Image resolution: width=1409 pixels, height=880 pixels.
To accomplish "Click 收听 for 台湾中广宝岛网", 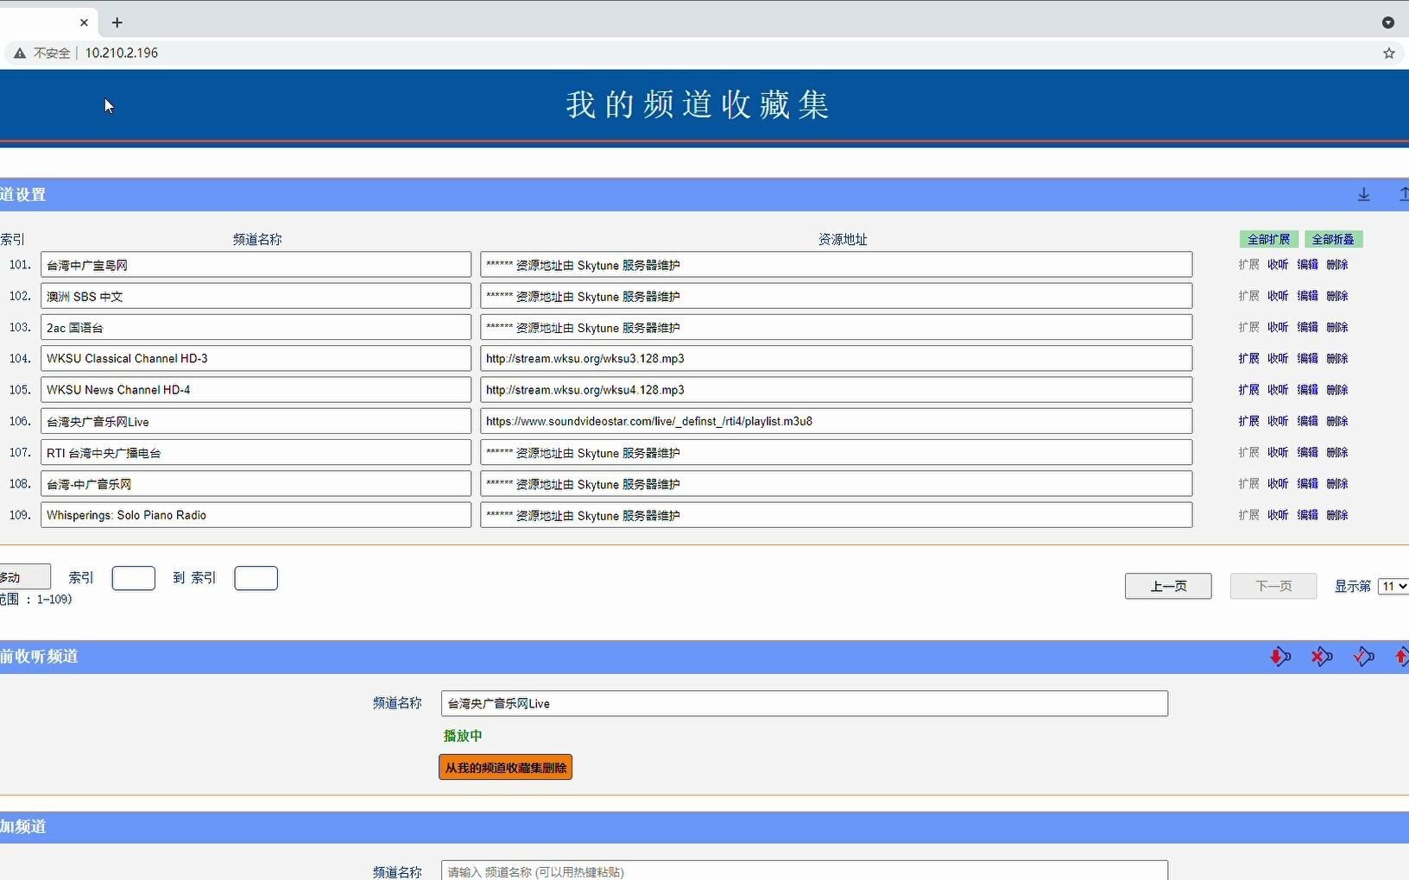I will coord(1278,265).
